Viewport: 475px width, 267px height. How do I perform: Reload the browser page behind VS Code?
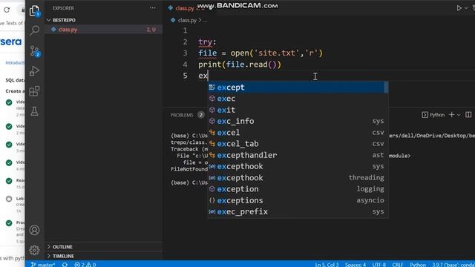(7, 10)
